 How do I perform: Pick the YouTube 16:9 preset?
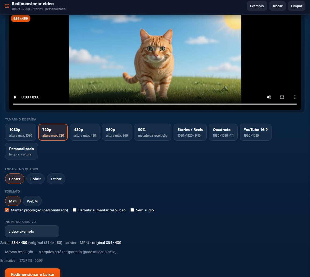[x=255, y=132]
